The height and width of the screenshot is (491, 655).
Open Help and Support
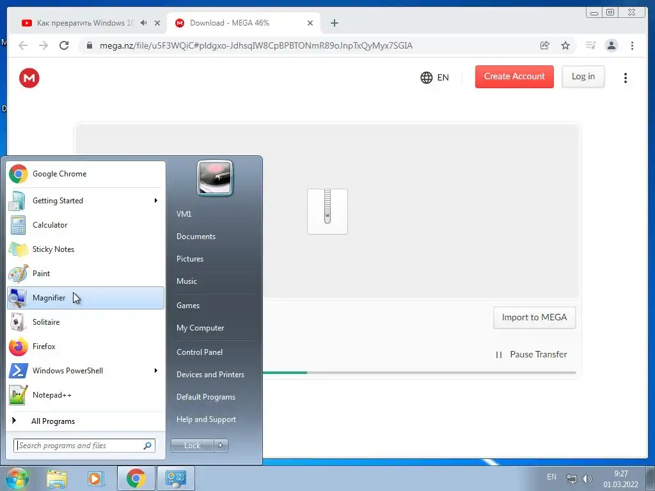(x=207, y=419)
